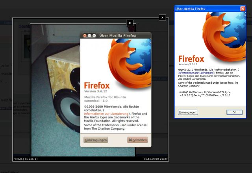Click Danksagungen in the Ubuntu Firefox dialog
The height and width of the screenshot is (173, 252).
[96, 140]
